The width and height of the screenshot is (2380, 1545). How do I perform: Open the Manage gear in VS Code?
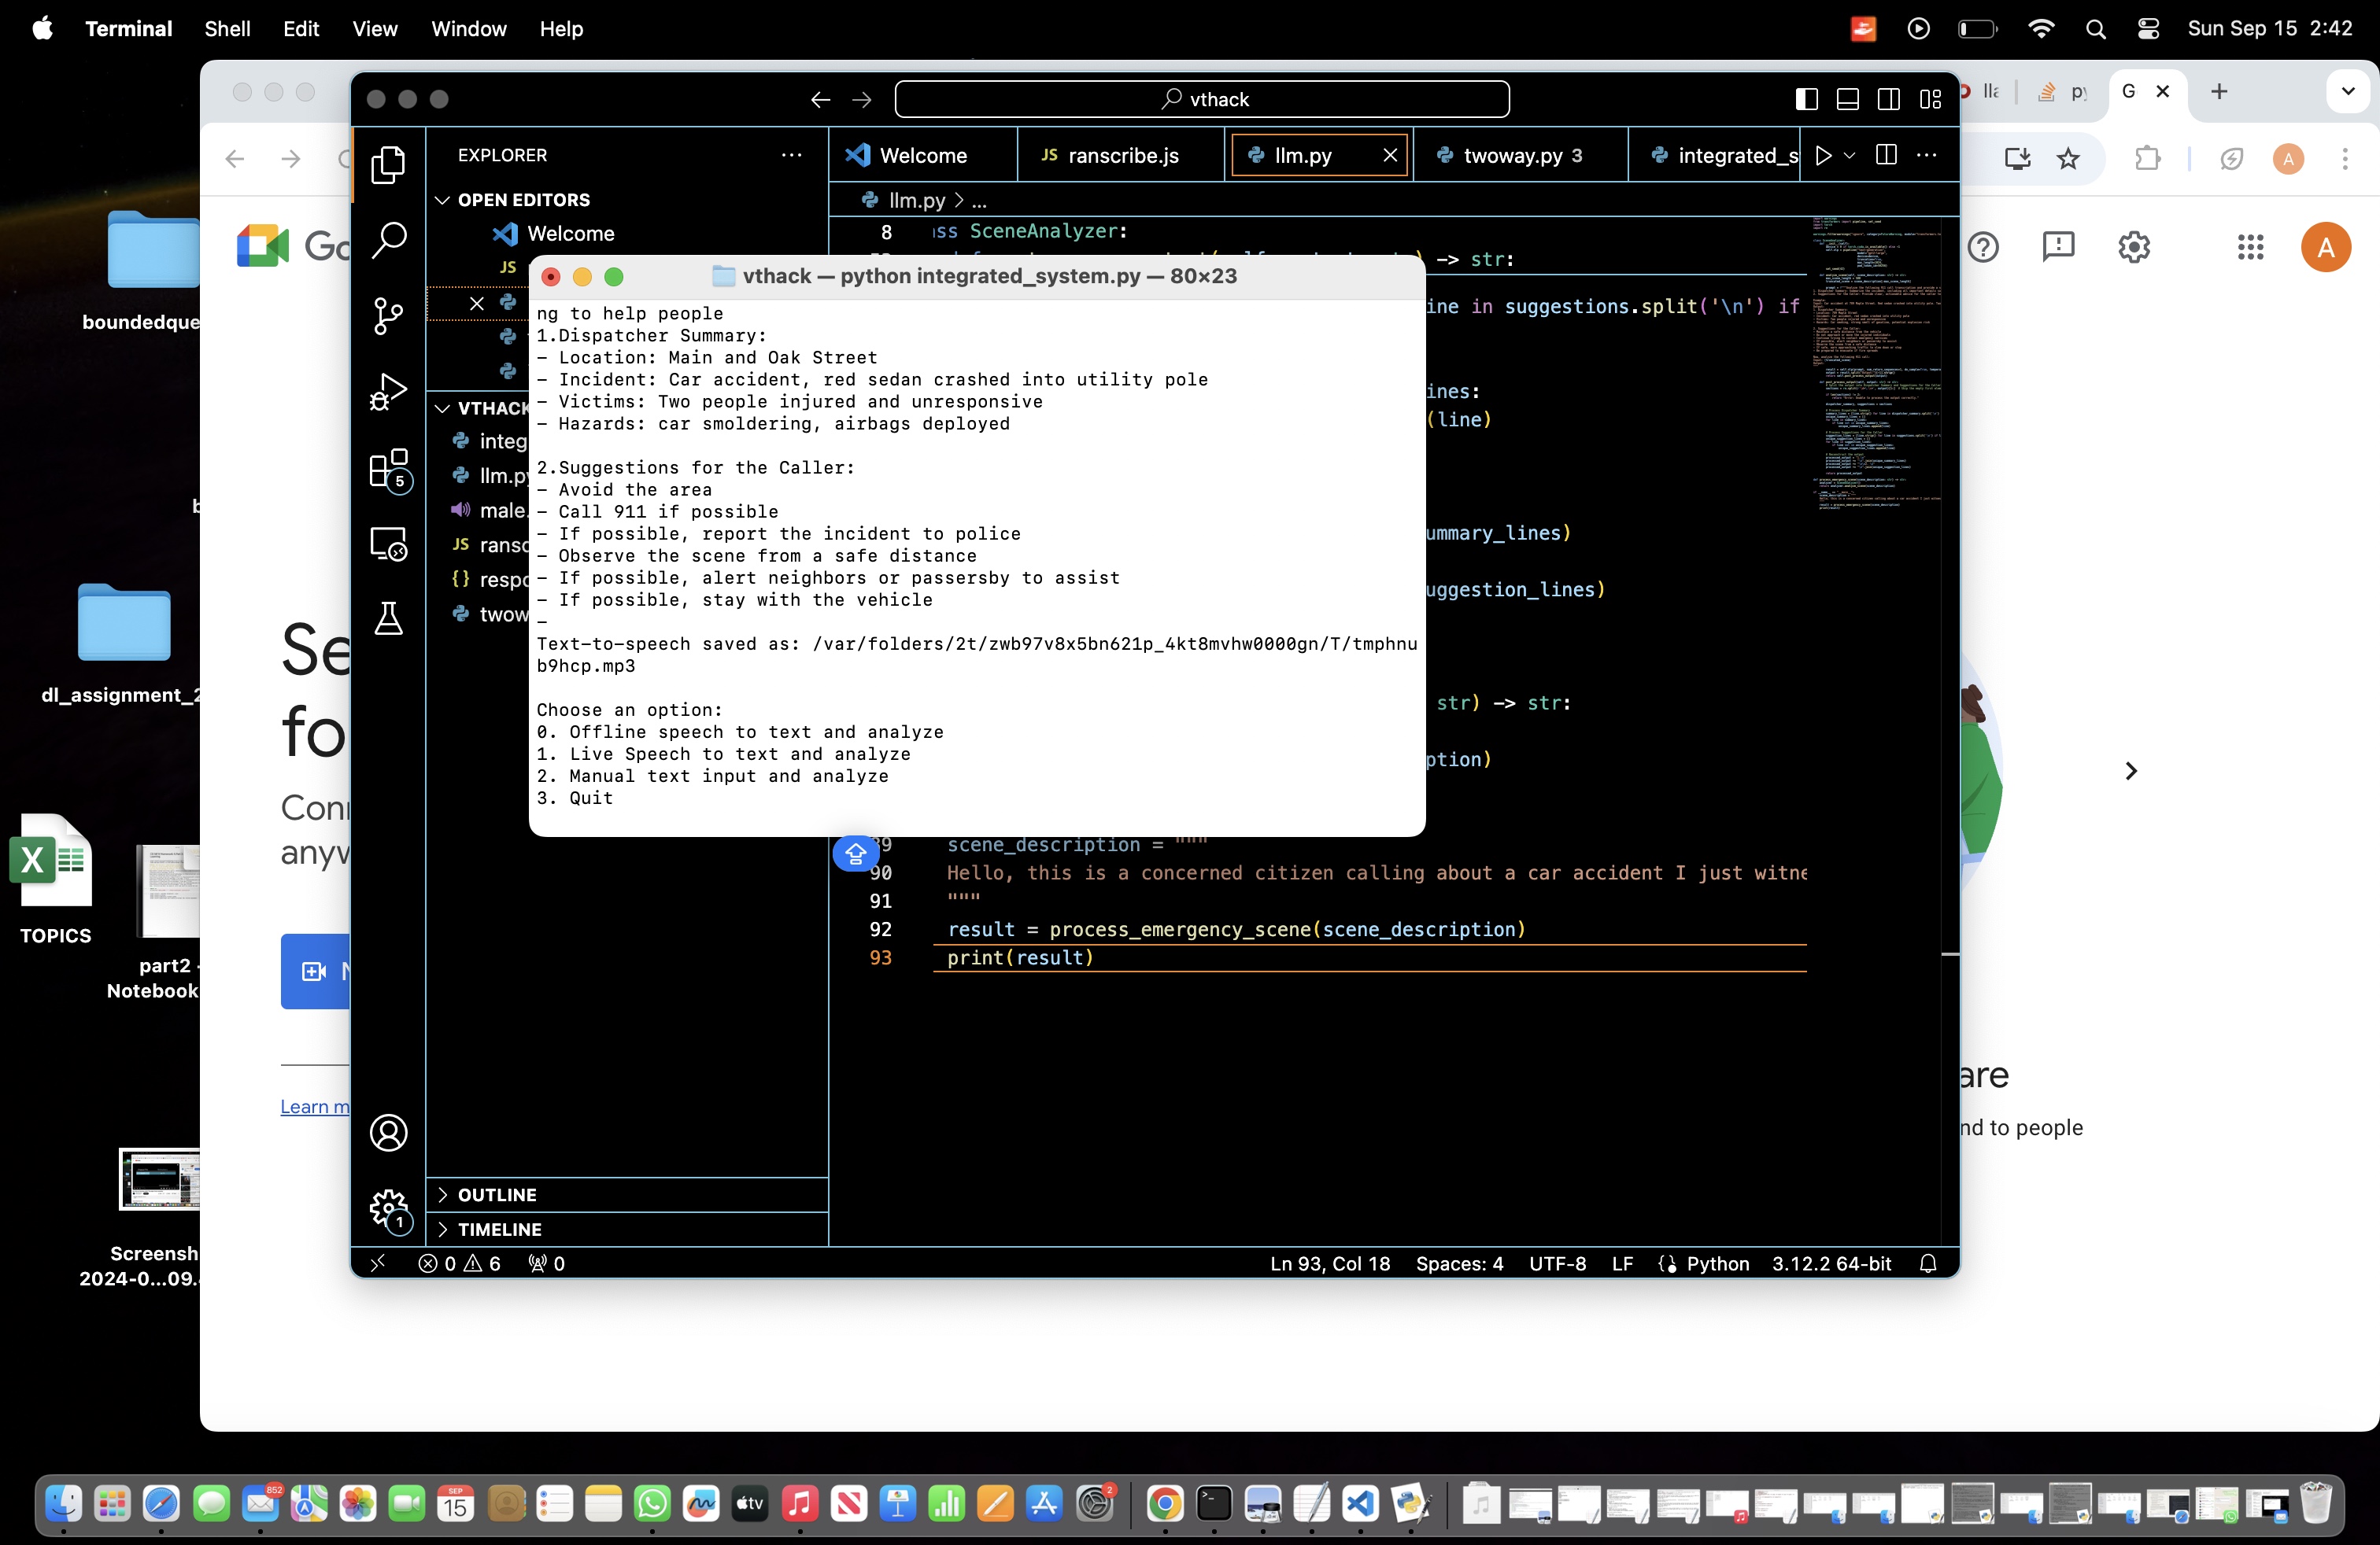pyautogui.click(x=388, y=1208)
